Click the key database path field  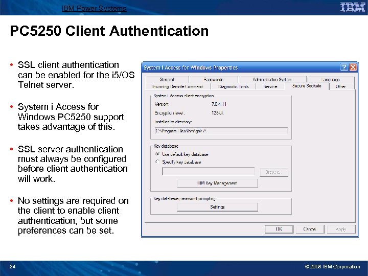point(208,171)
